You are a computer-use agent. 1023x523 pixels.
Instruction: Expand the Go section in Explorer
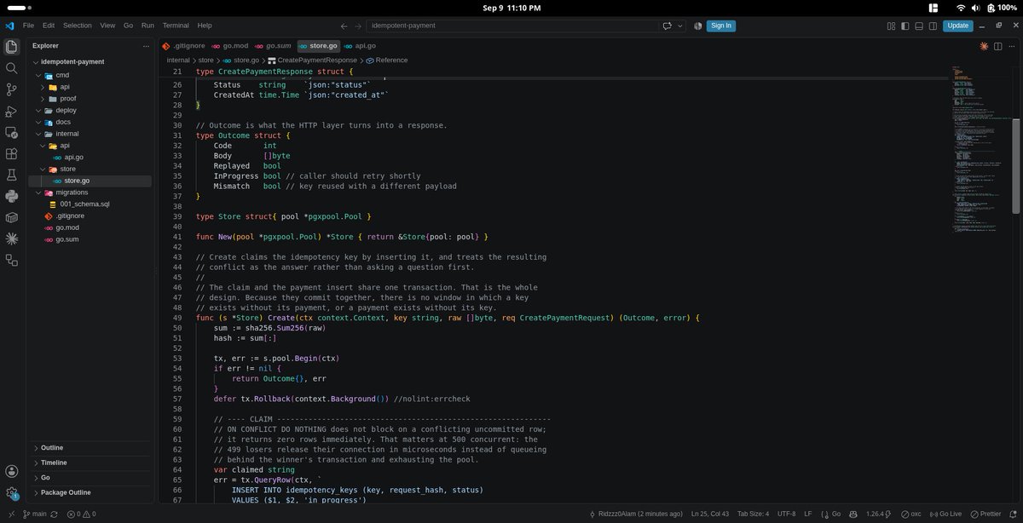pos(92,478)
